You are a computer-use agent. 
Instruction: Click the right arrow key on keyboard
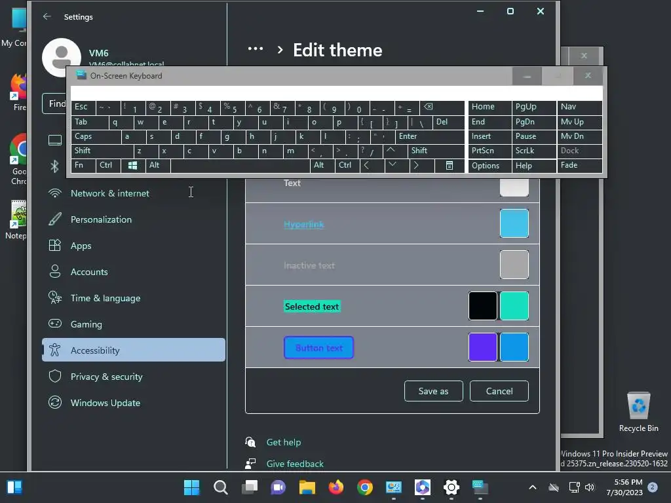click(x=422, y=166)
